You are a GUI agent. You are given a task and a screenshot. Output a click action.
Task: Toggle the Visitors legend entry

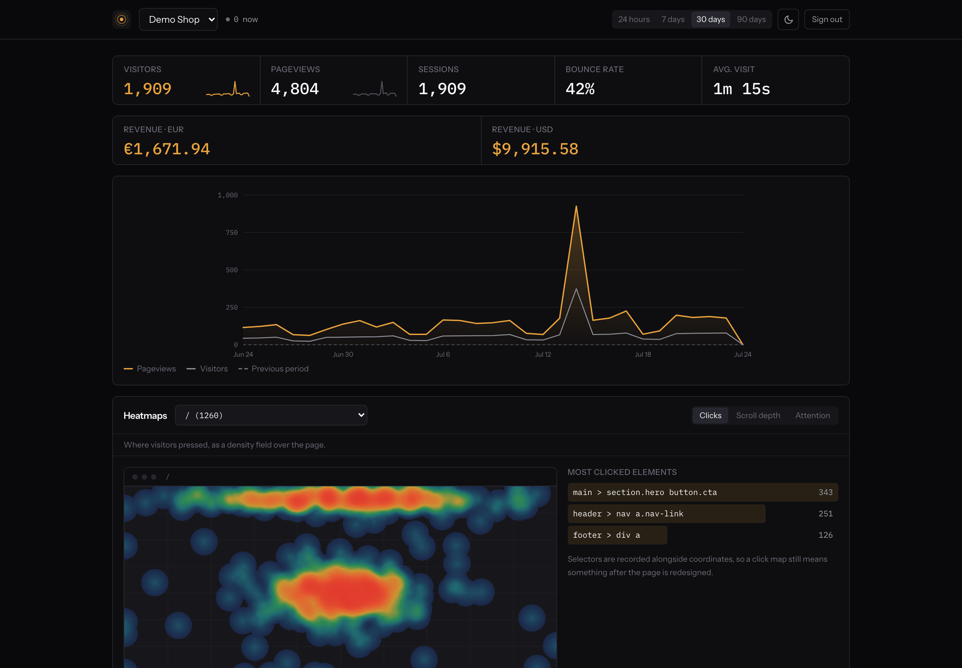click(x=207, y=369)
